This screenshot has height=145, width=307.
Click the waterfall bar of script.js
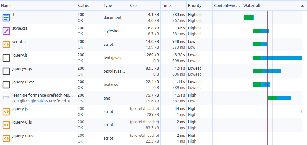[260, 45]
